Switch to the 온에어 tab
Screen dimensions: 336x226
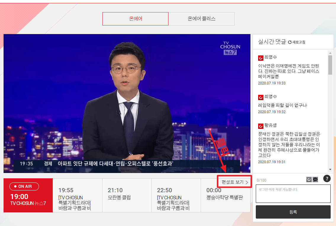point(135,19)
